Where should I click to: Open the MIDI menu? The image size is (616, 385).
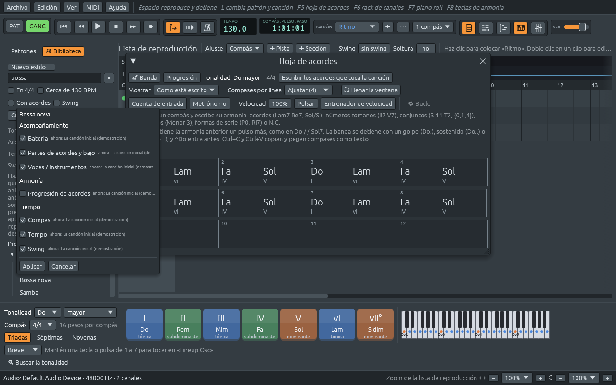(x=92, y=7)
